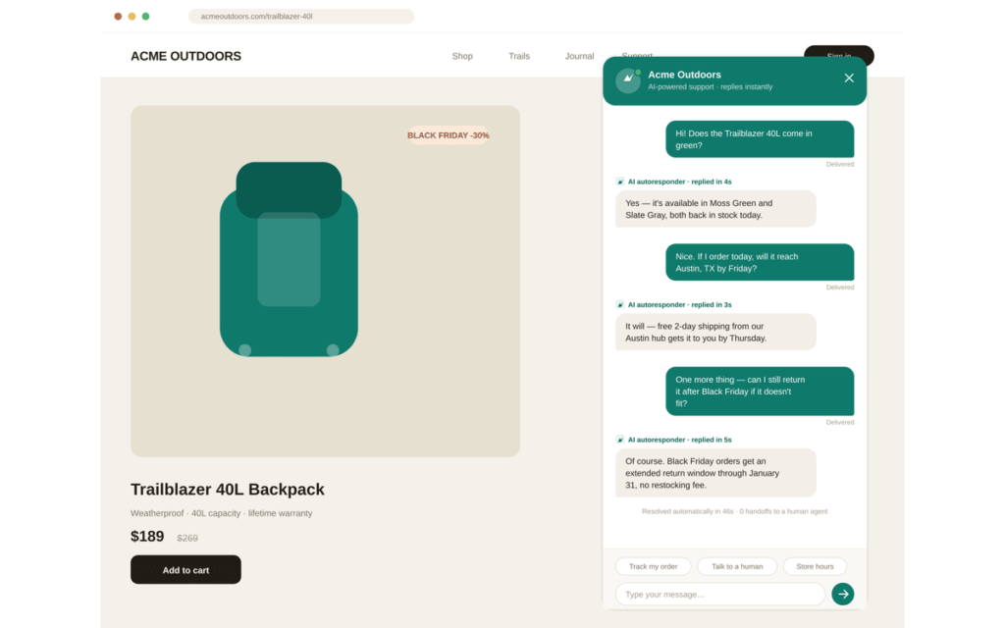Go to the Journal page

click(x=579, y=56)
